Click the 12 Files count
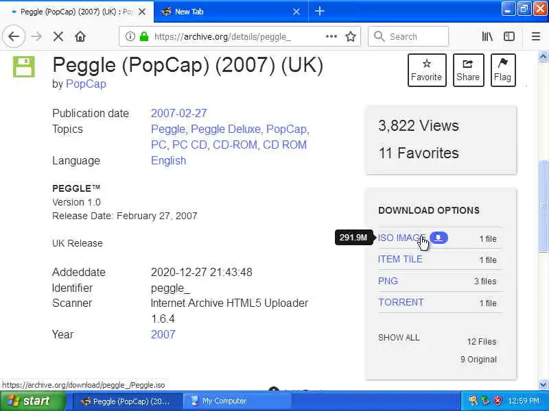This screenshot has width=549, height=411. (x=482, y=341)
